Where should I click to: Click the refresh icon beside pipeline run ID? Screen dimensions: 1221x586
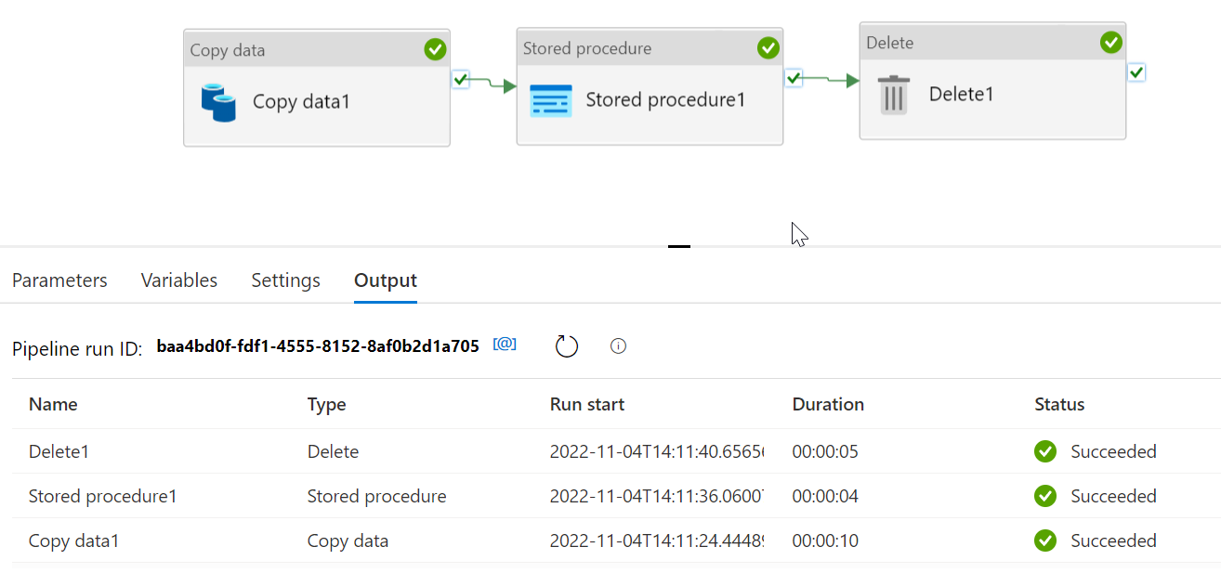[x=567, y=346]
